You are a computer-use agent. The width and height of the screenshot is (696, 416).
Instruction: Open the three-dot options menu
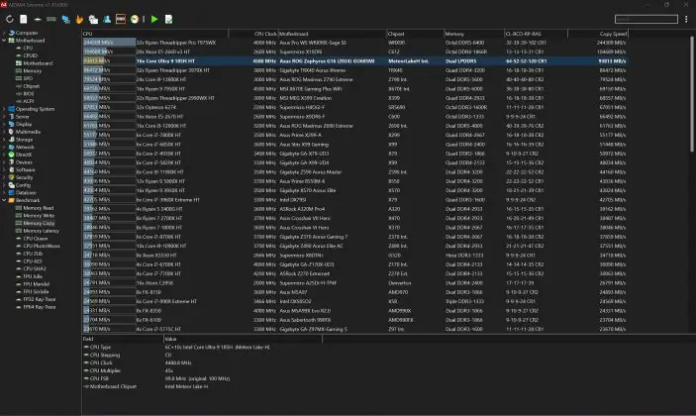pos(686,19)
